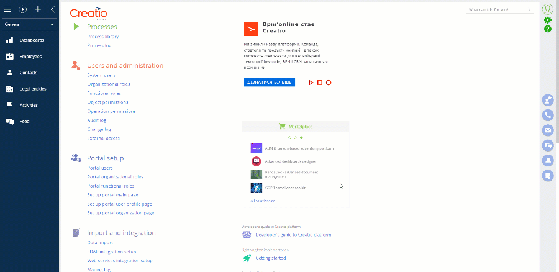Select the first Marketplace carousel dot
The width and height of the screenshot is (559, 272).
[x=290, y=138]
